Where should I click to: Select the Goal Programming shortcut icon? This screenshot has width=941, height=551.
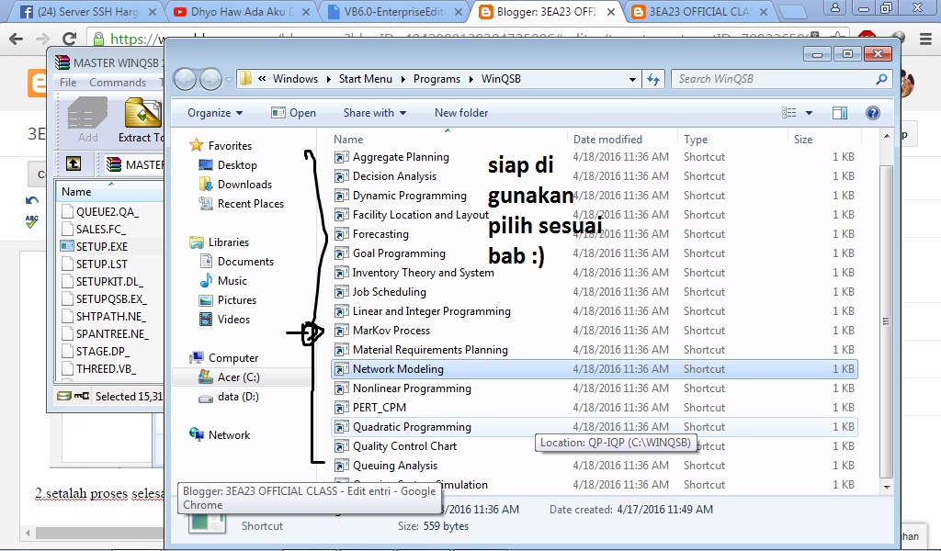[342, 253]
